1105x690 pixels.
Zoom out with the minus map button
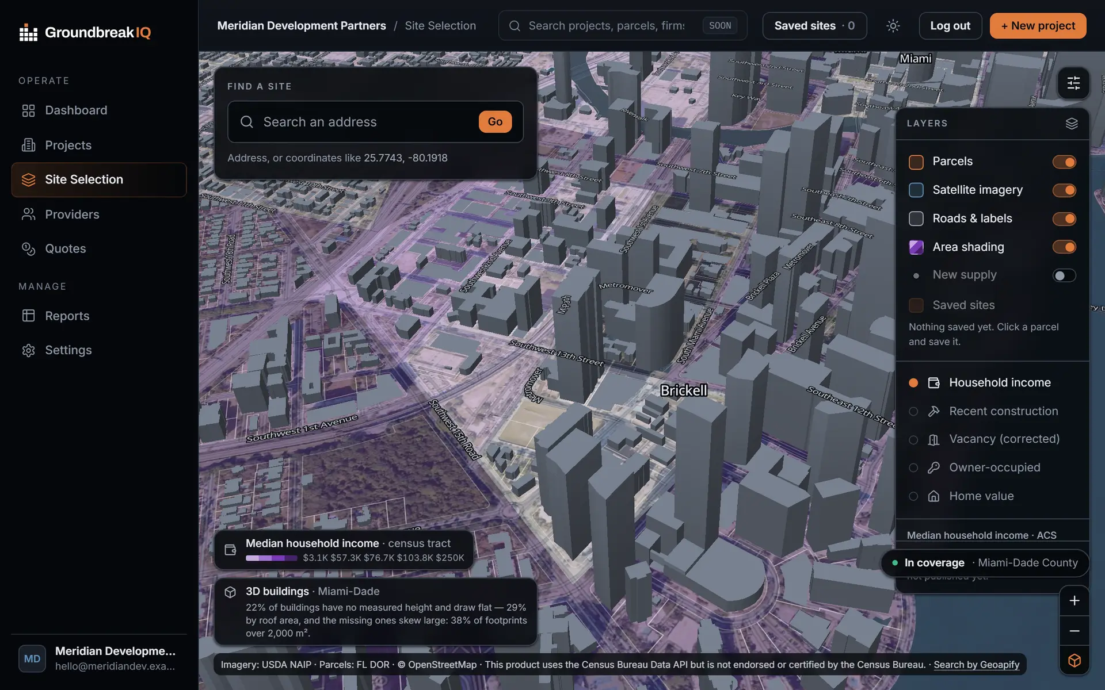point(1074,631)
